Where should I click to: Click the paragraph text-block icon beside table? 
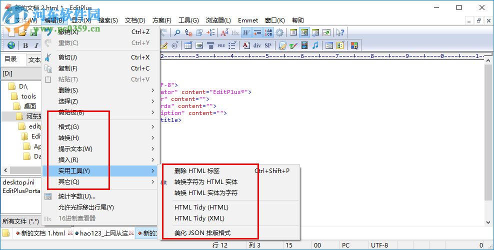click(199, 45)
